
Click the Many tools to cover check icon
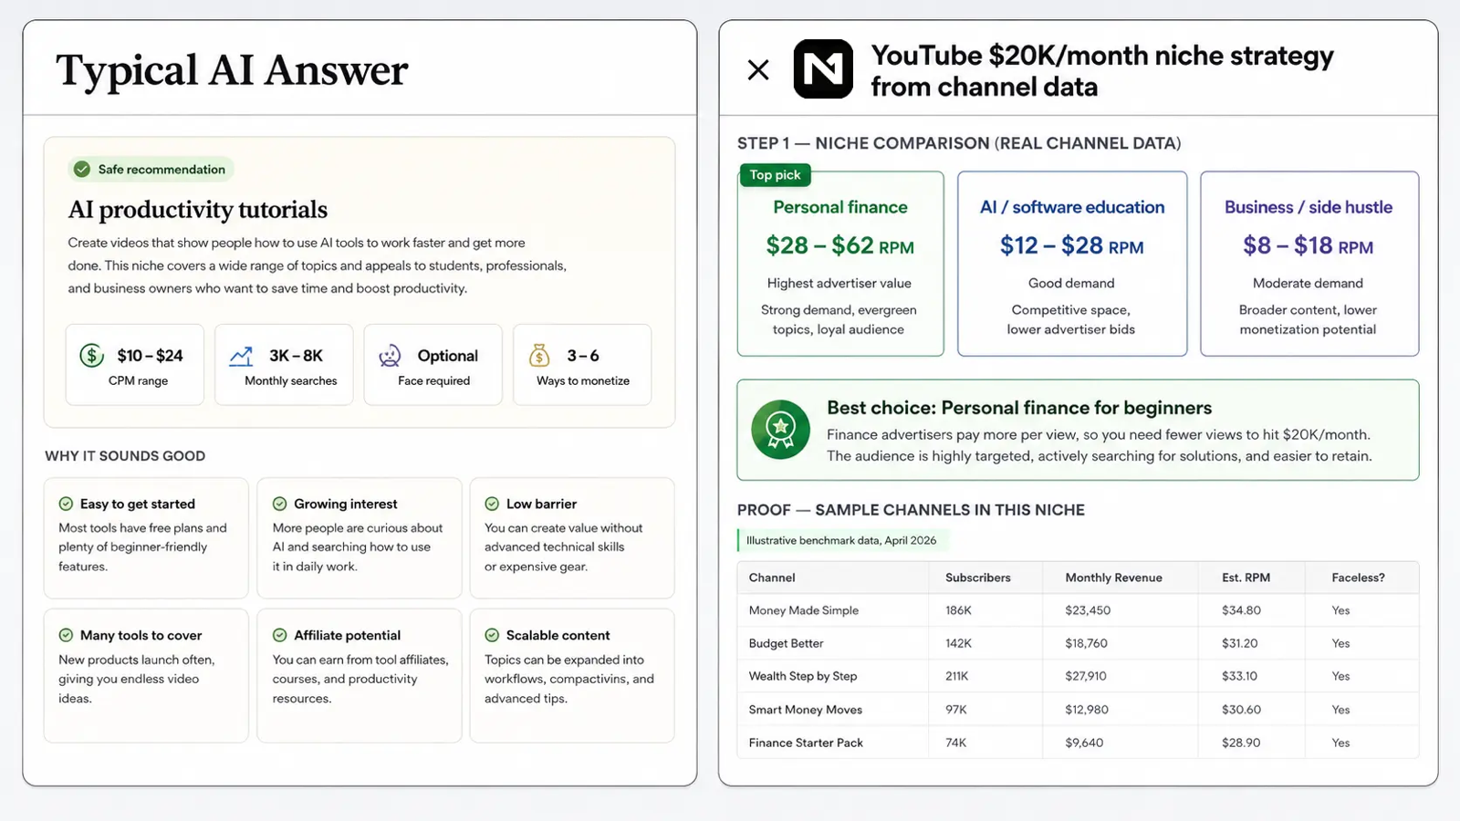[66, 635]
